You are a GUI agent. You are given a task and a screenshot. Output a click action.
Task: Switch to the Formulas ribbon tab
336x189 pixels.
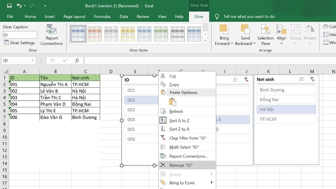[102, 17]
